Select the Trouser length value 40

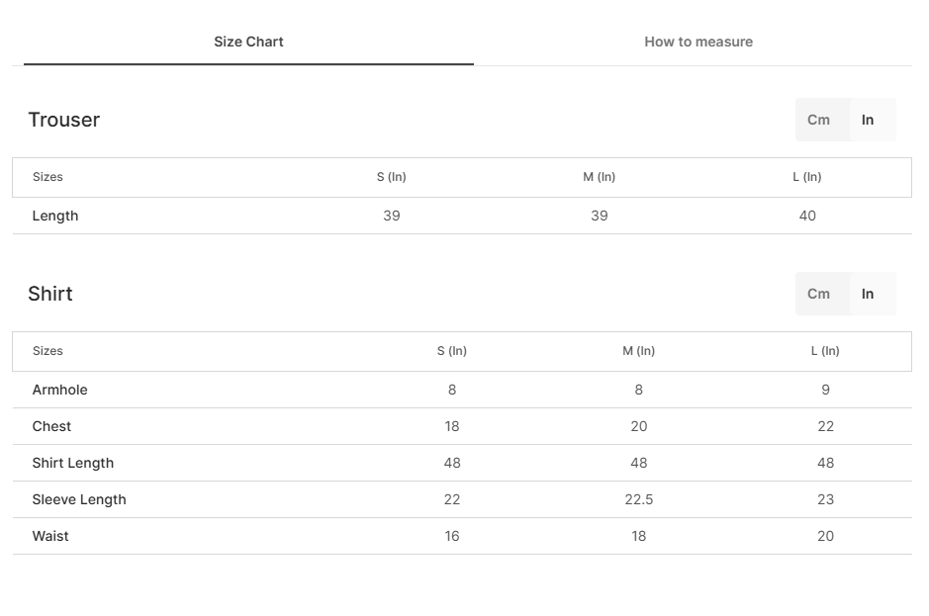click(x=807, y=216)
